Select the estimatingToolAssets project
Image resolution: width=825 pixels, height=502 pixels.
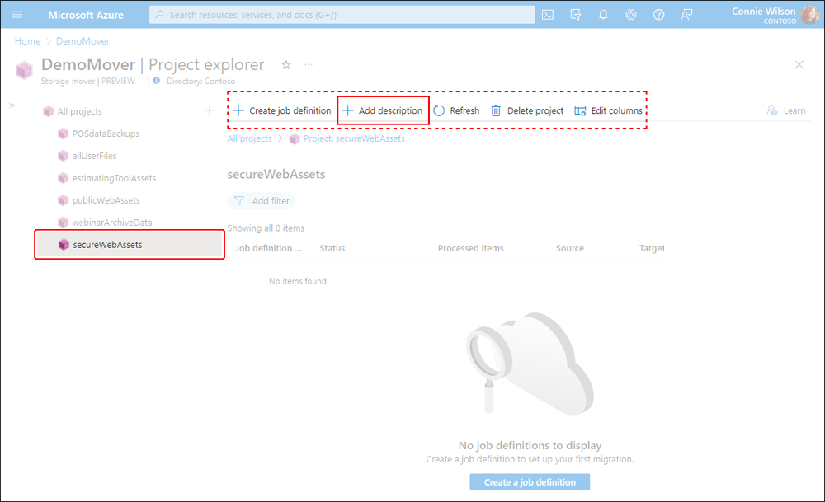107,178
